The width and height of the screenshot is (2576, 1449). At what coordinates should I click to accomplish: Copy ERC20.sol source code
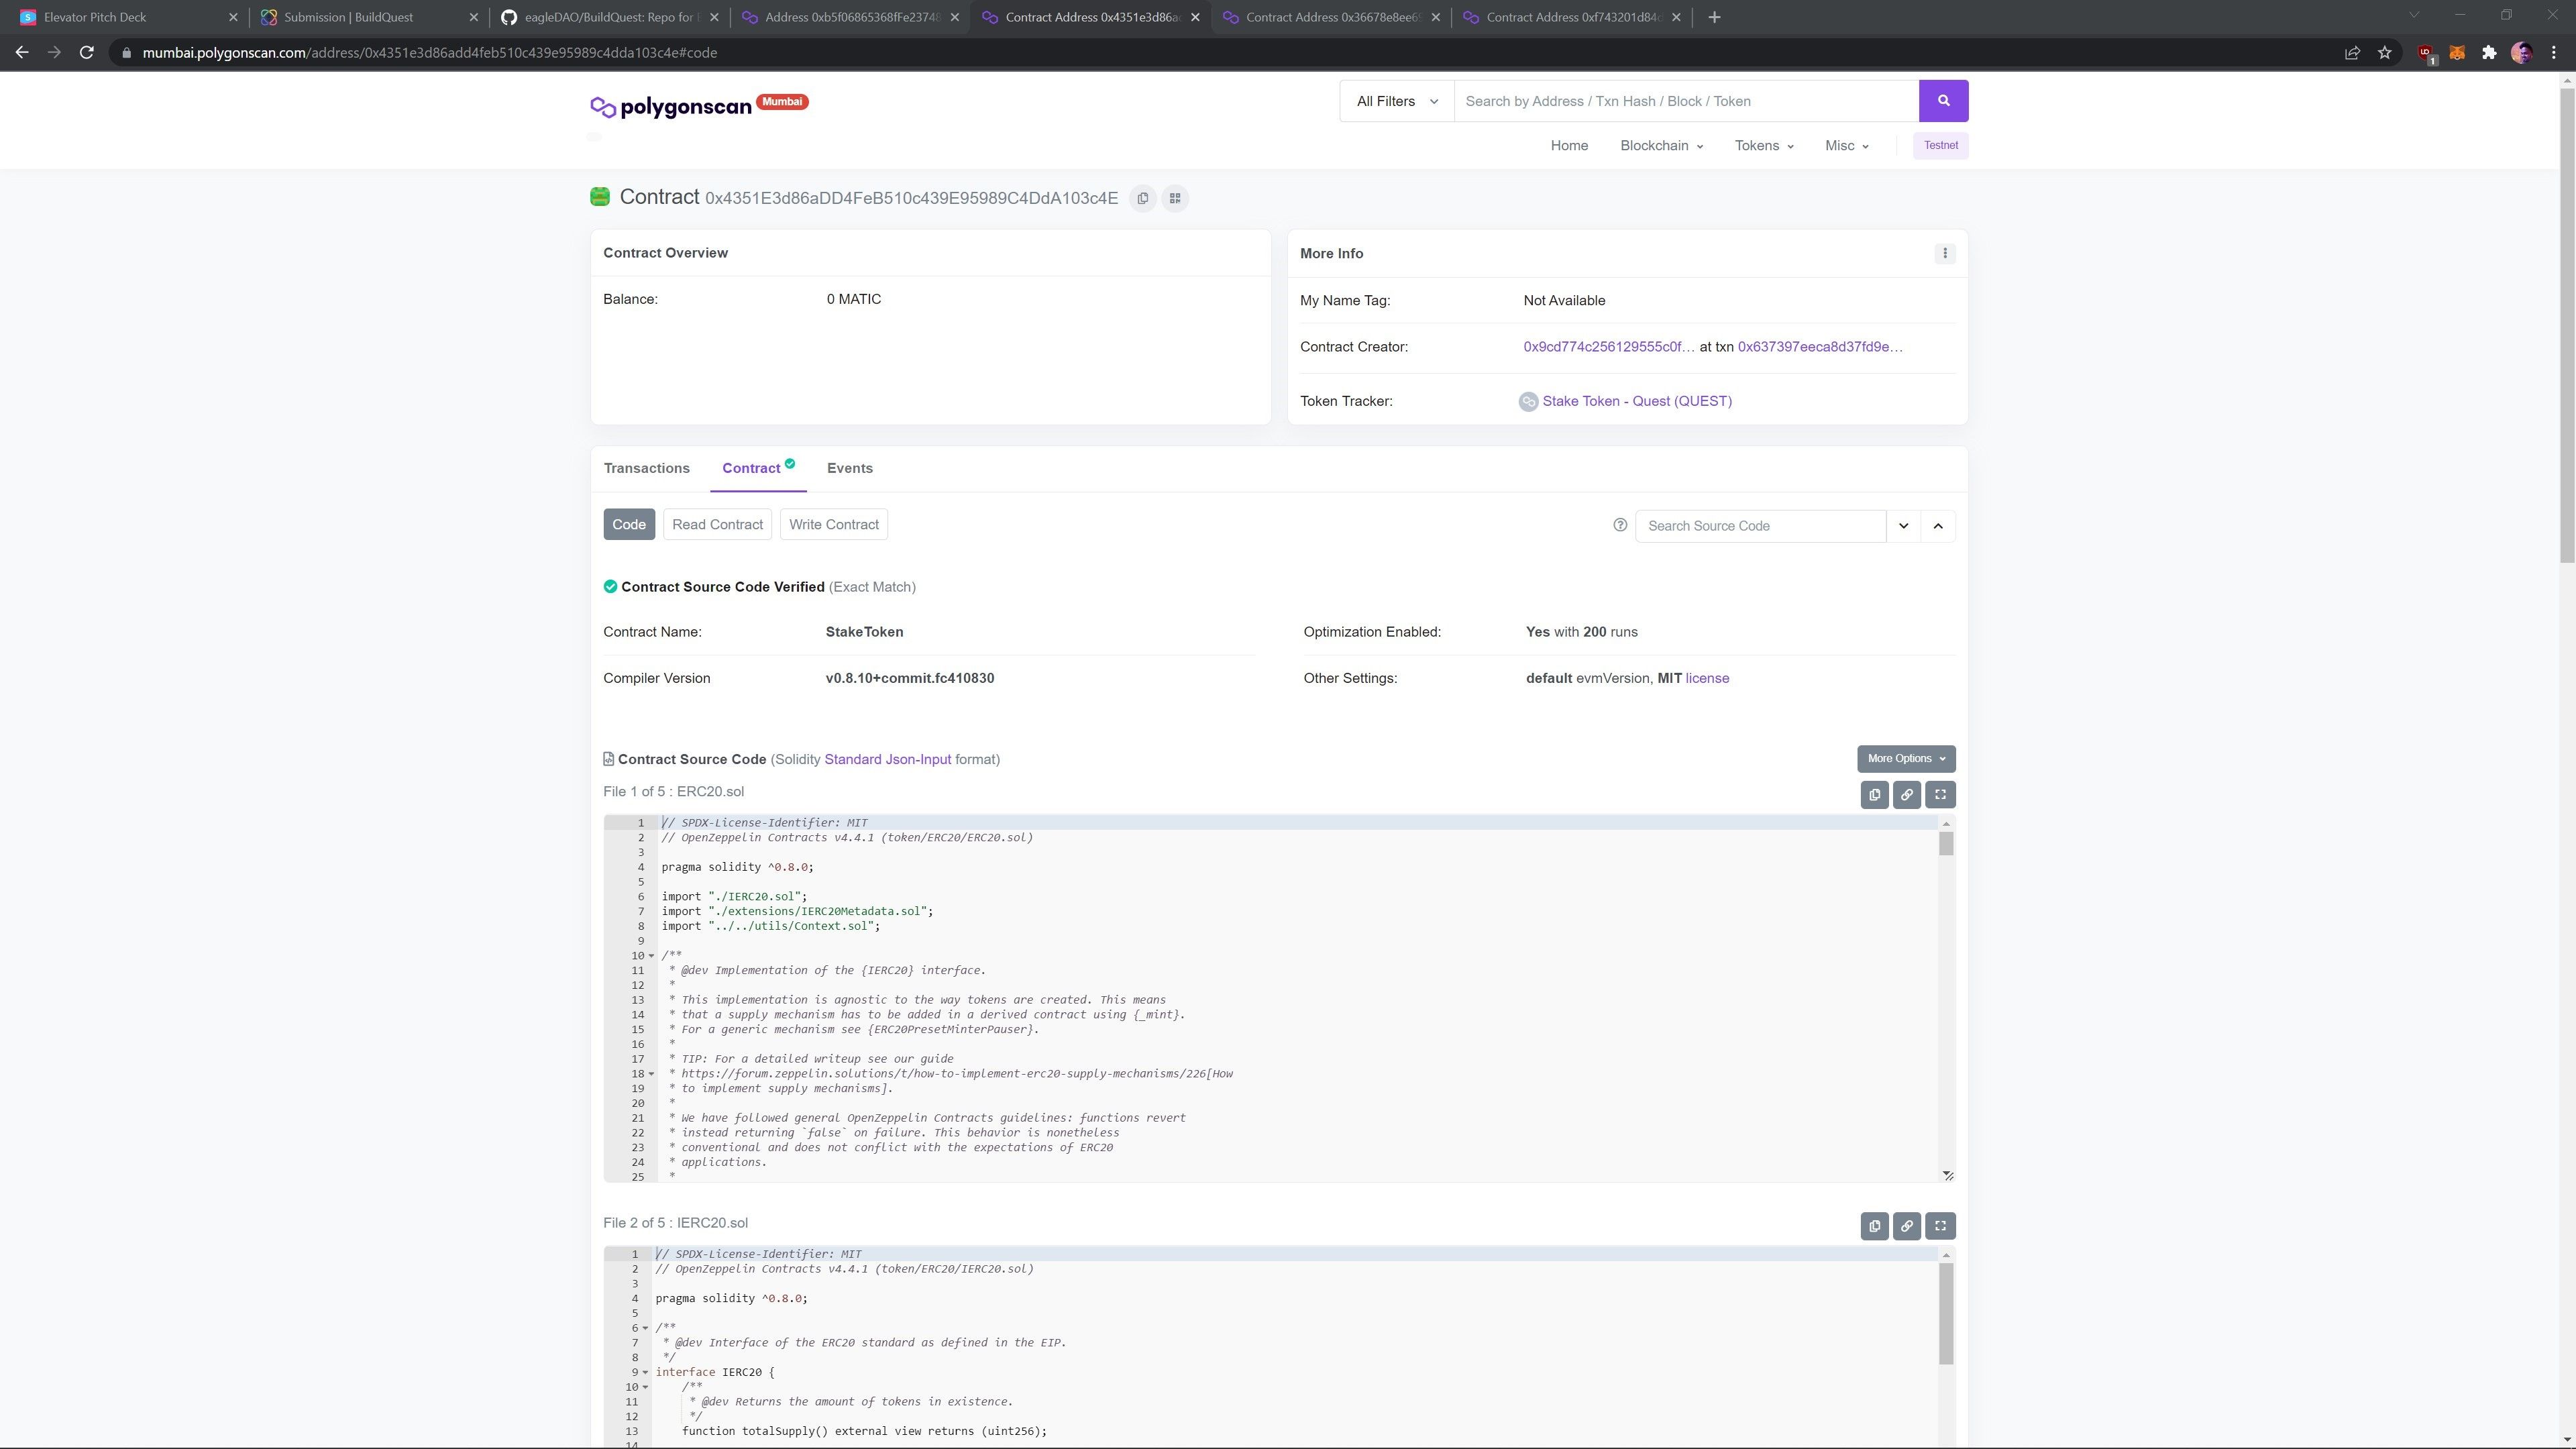[1874, 795]
